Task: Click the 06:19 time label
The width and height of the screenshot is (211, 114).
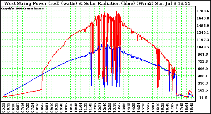Action: [8, 108]
